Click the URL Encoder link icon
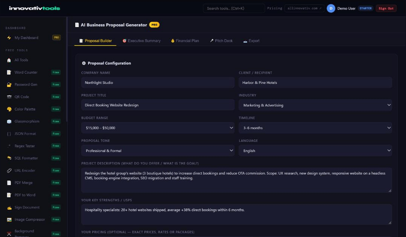This screenshot has width=406, height=237. coord(9,170)
